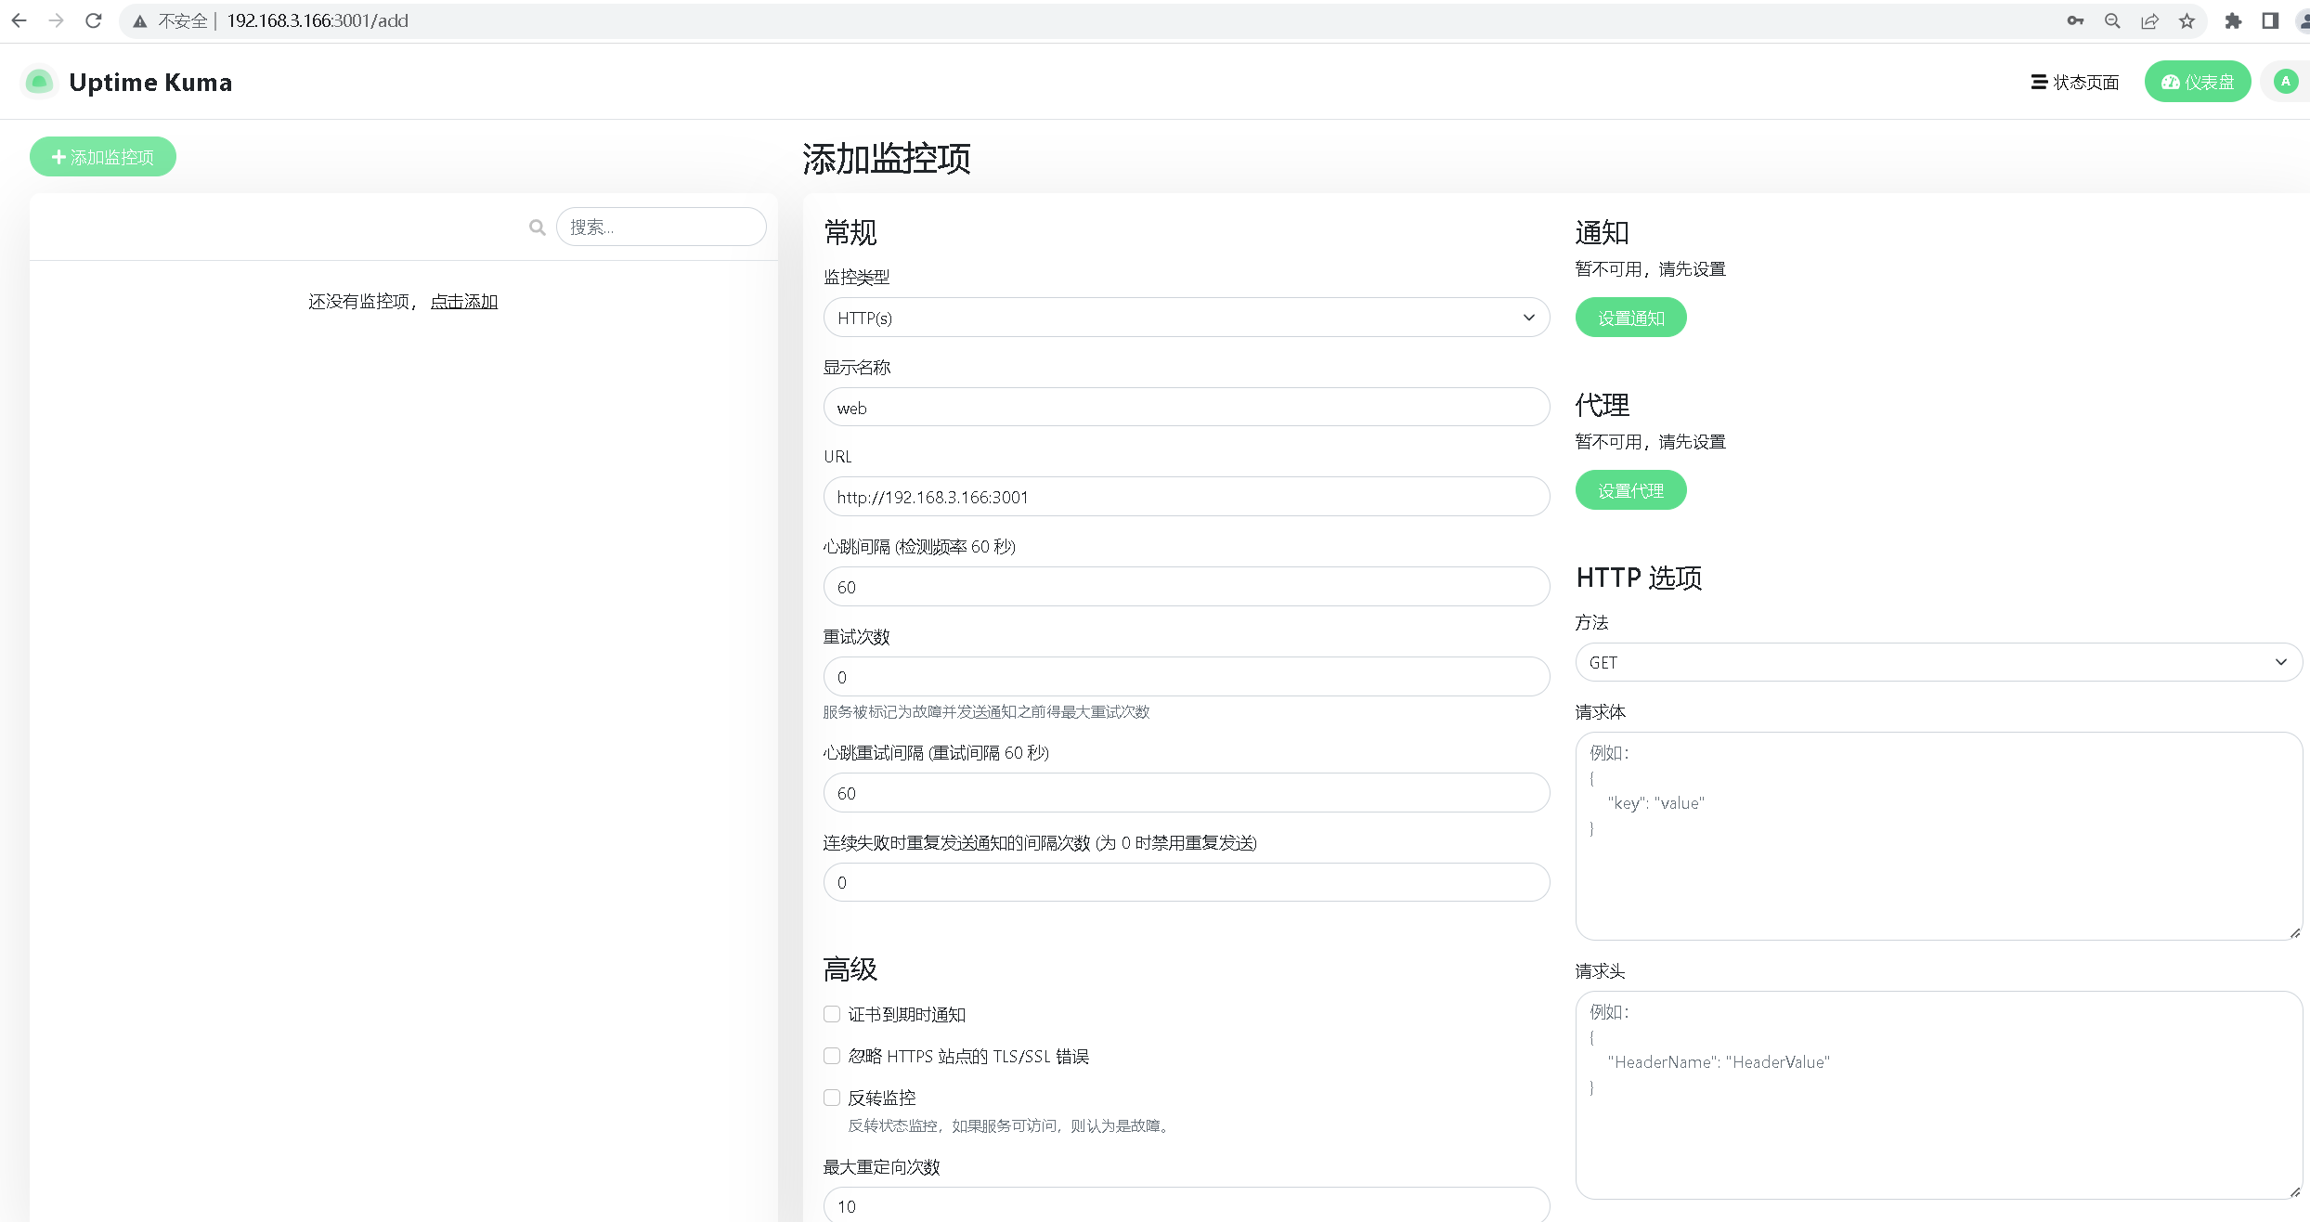Screen dimensions: 2310x1222
Task: Check ignore TLS/SSL errors for HTTPS sites
Action: pyautogui.click(x=832, y=1056)
